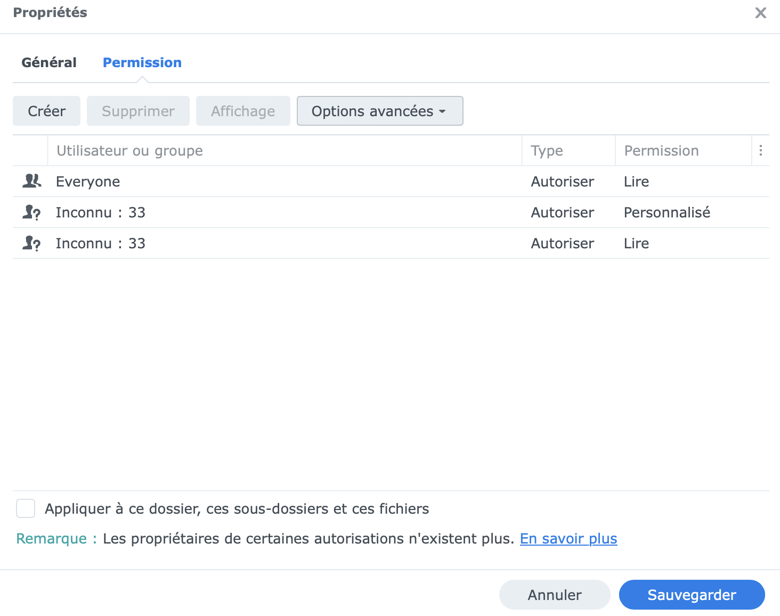Screen dimensions: 780x616
Task: Click the Créer button
Action: point(46,111)
